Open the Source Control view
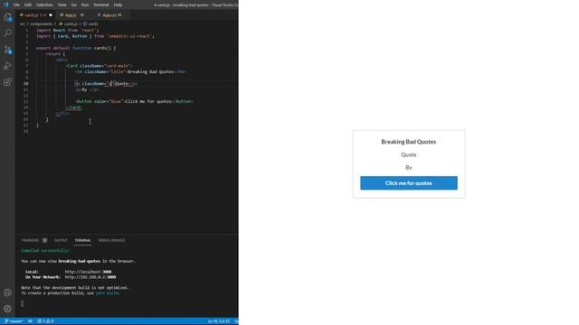Viewport: 579px width, 325px height. [7, 50]
